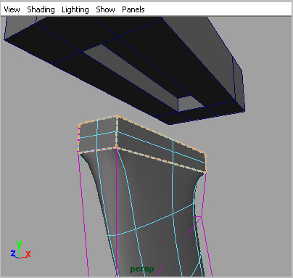The height and width of the screenshot is (278, 293).
Task: Open the Panels menu
Action: (x=133, y=9)
